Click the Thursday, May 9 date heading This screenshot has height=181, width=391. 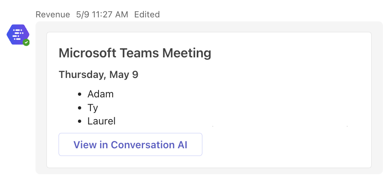click(x=99, y=75)
